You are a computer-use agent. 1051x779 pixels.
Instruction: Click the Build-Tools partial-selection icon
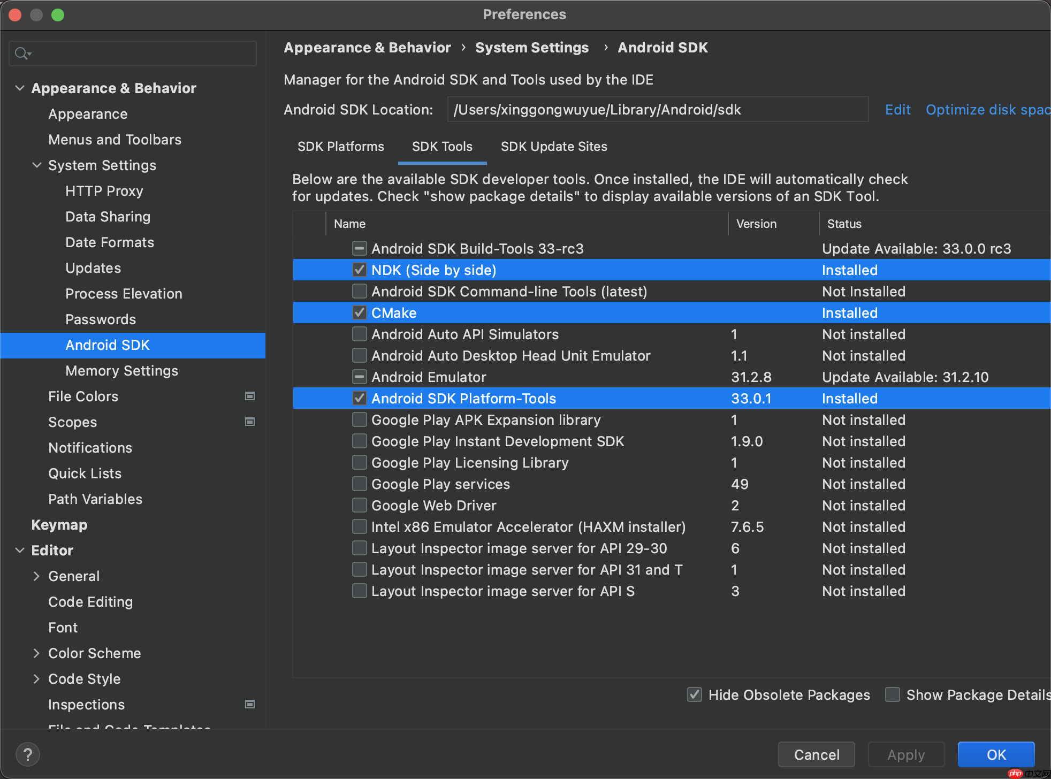(x=359, y=249)
